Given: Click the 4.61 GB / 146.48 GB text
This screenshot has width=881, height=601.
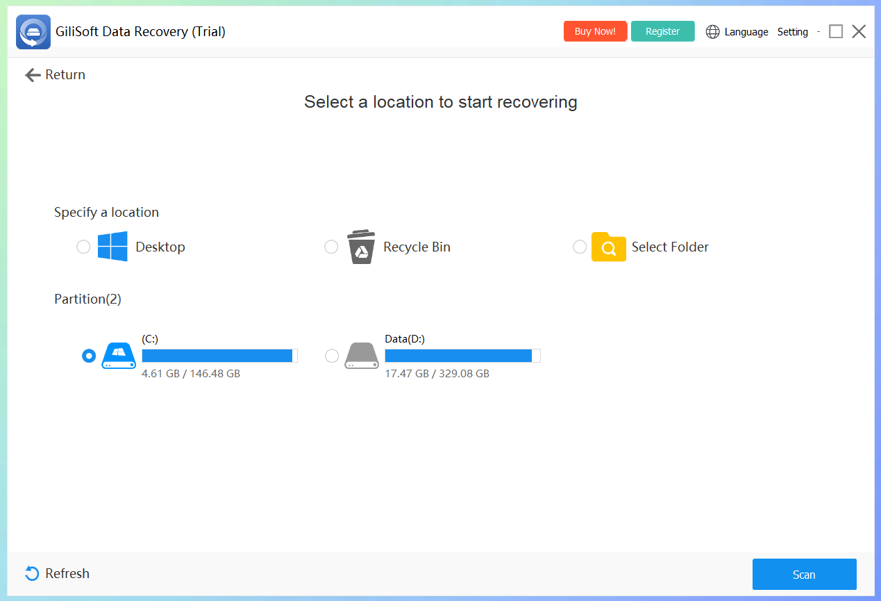Looking at the screenshot, I should click(191, 374).
